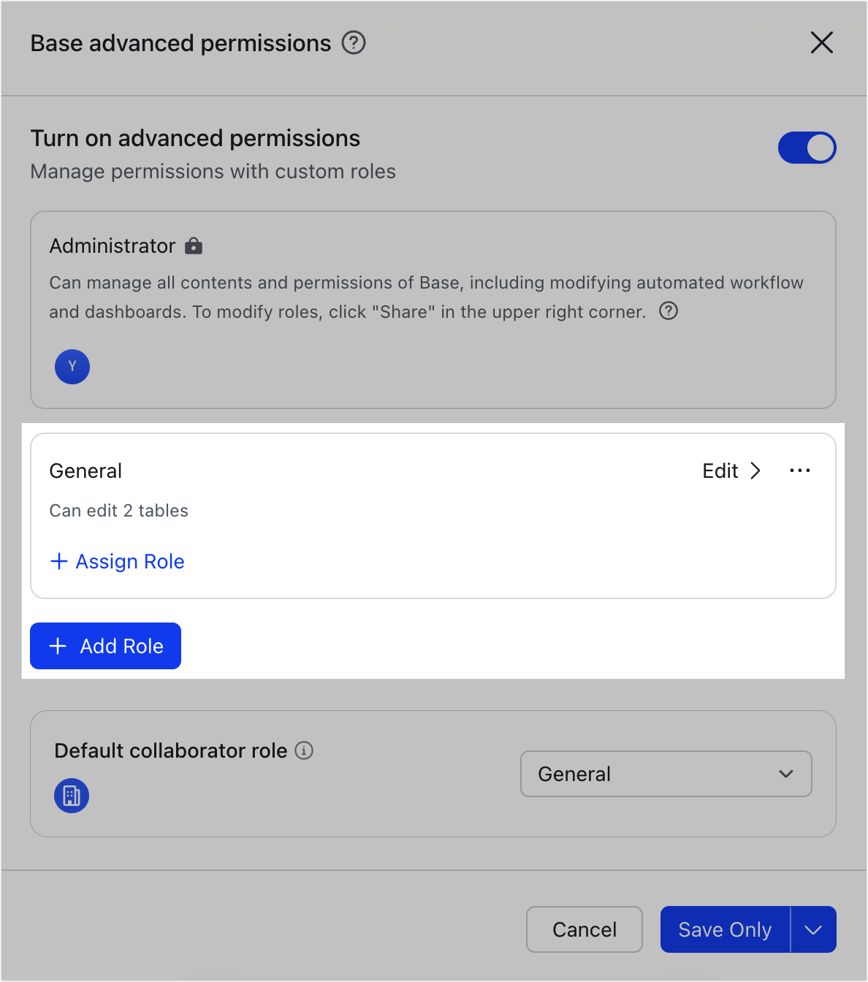The height and width of the screenshot is (982, 868).
Task: Click the info icon beside Default collaborator role
Action: tap(305, 750)
